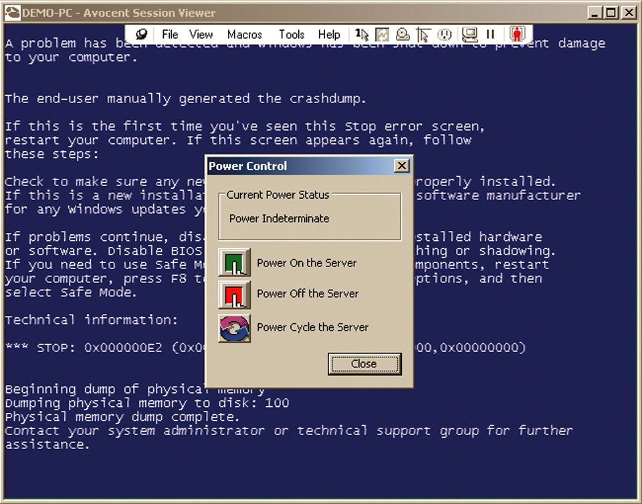Click the align local cursor icon
This screenshot has height=504, width=642.
click(x=423, y=34)
